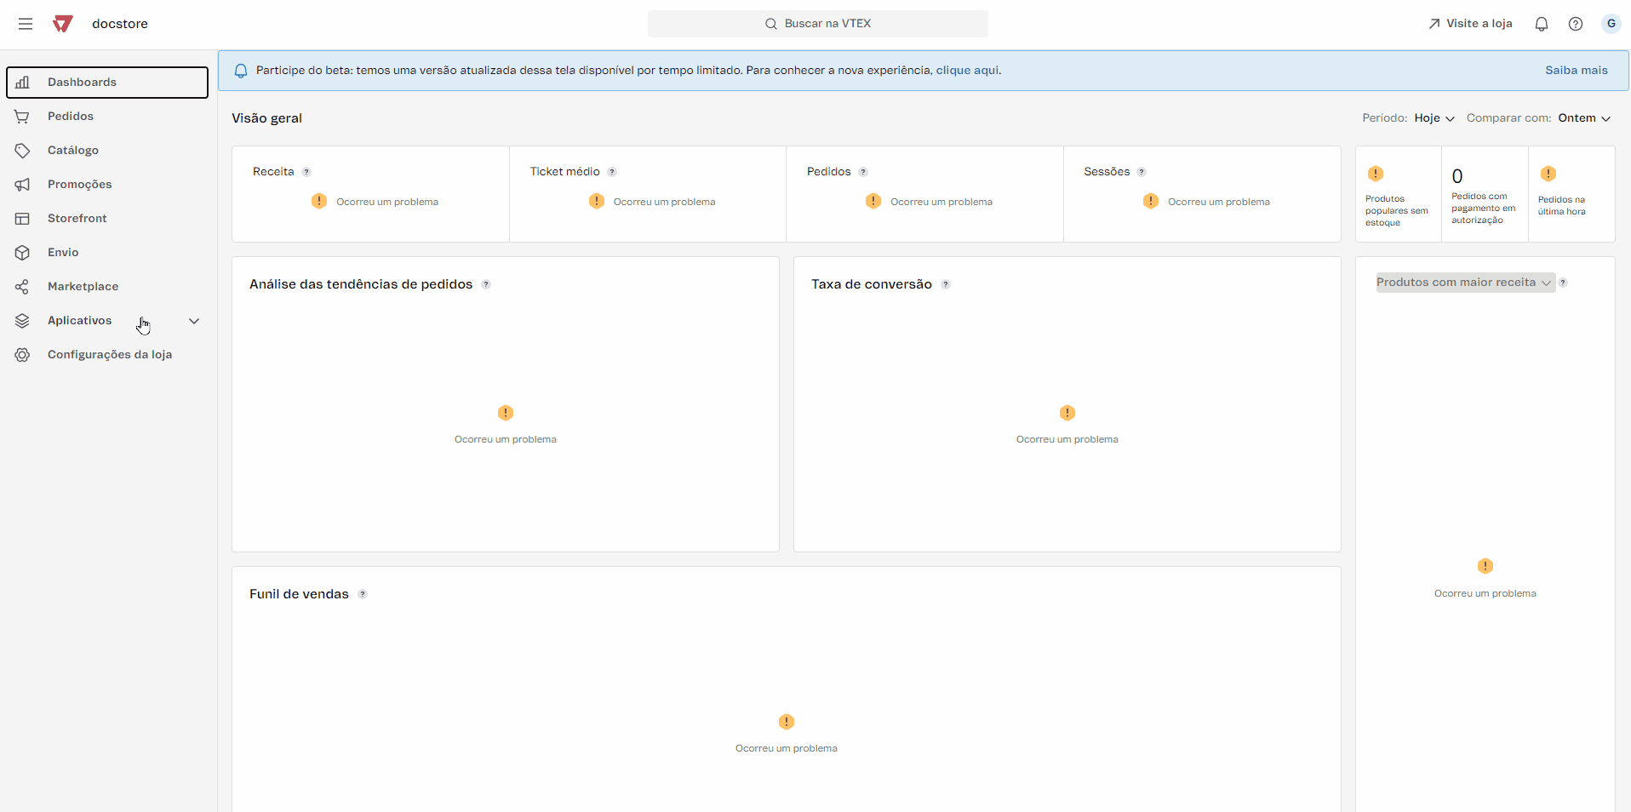This screenshot has width=1631, height=812.
Task: Click the help icon next to Receita
Action: pos(306,172)
